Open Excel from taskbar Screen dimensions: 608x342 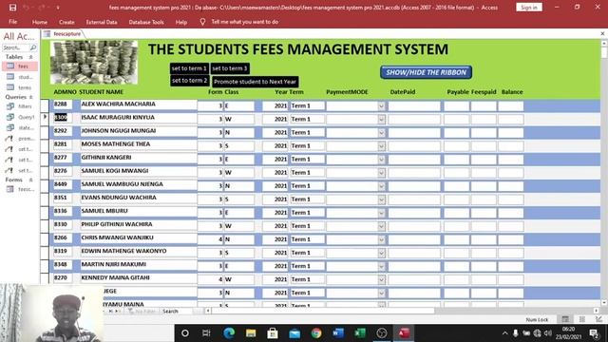[360, 333]
